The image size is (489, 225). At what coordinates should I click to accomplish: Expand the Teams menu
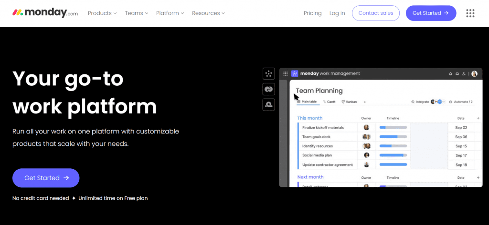137,13
